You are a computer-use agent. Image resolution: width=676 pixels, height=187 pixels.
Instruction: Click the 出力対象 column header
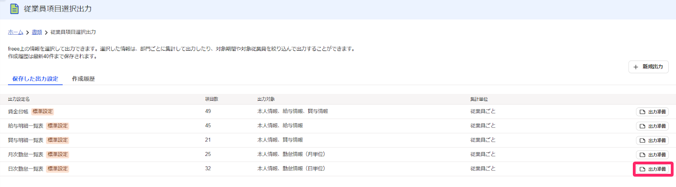266,99
